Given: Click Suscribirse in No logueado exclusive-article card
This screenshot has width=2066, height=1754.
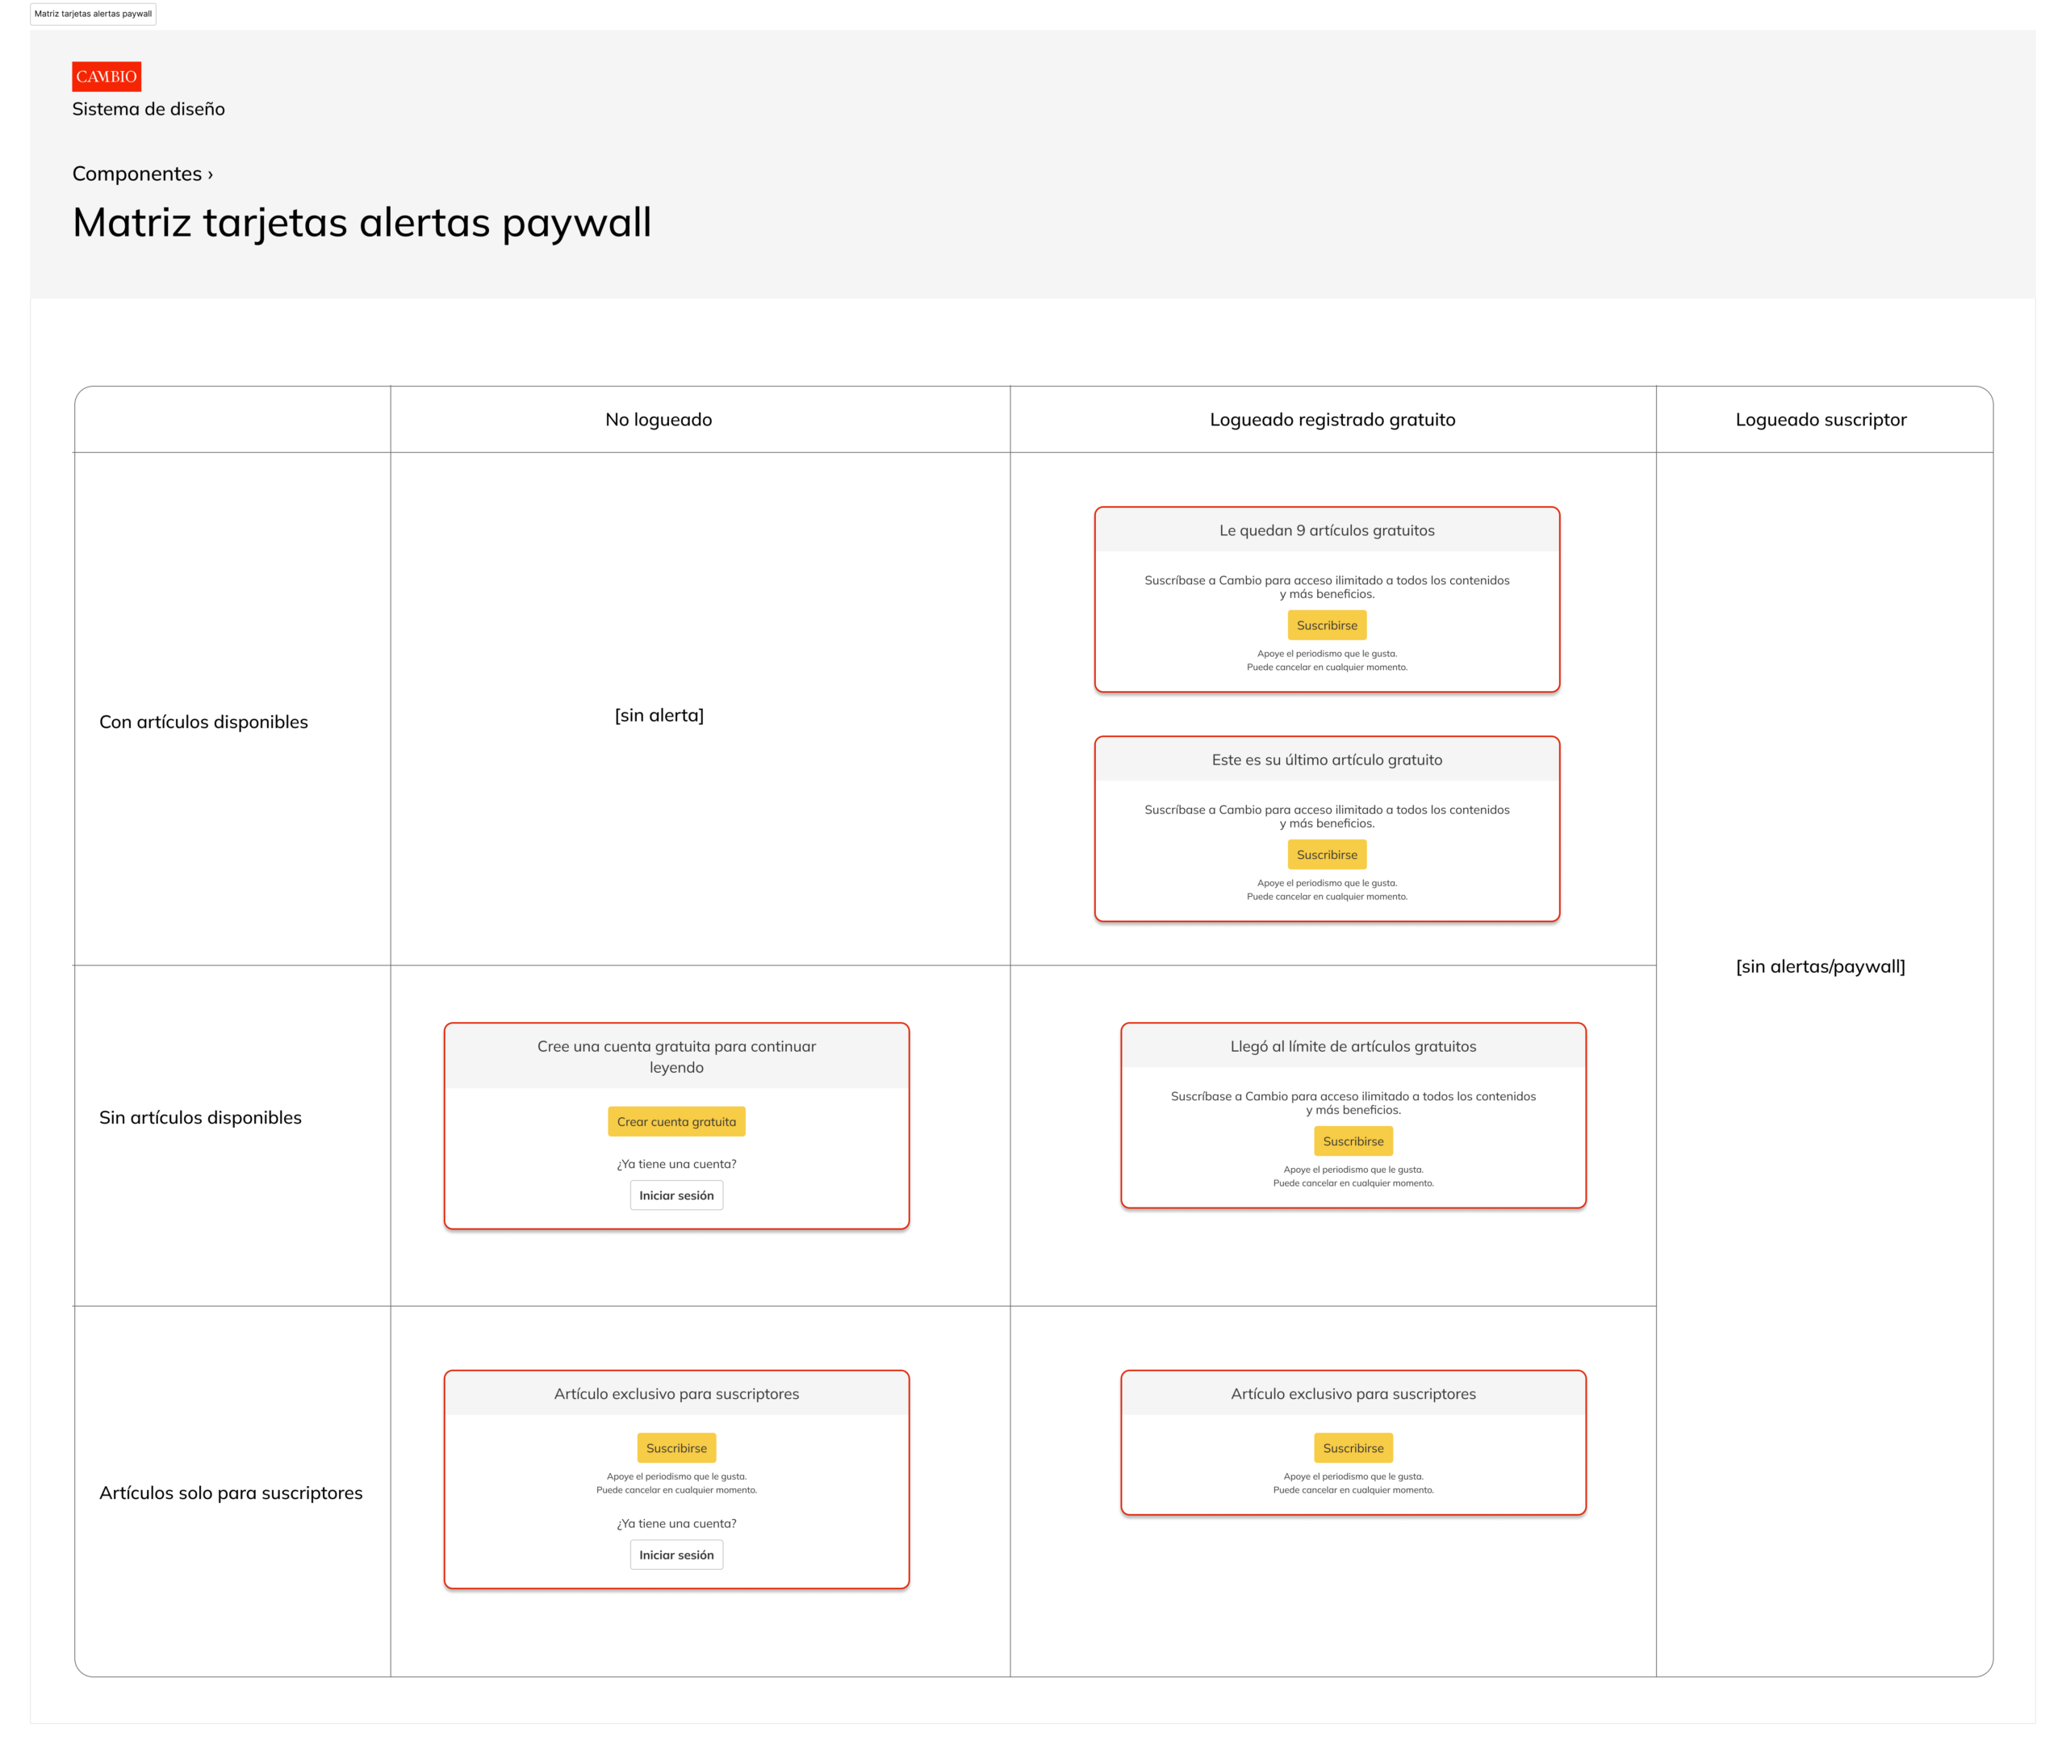Looking at the screenshot, I should 676,1448.
